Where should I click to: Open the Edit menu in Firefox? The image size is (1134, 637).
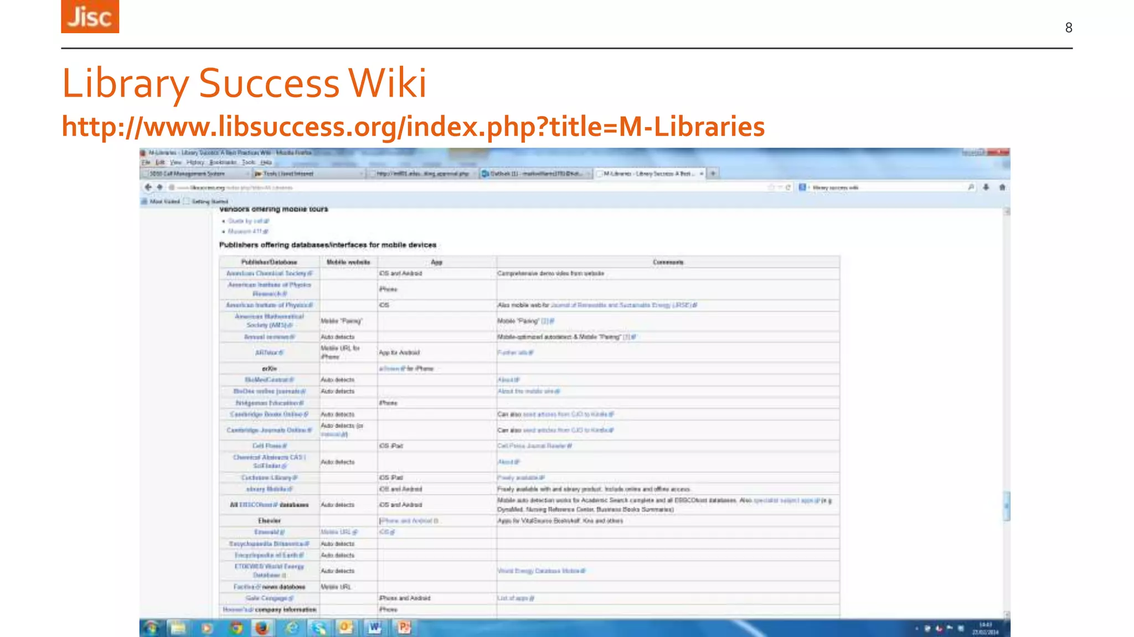pos(160,163)
